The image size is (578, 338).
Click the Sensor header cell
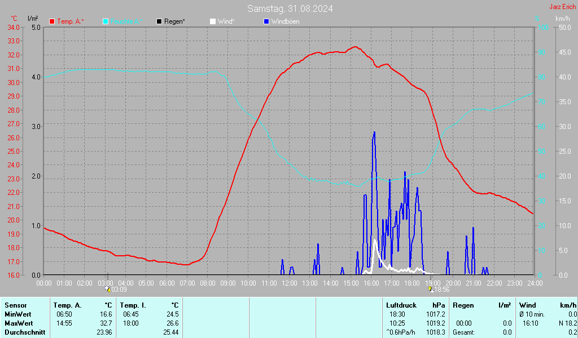pyautogui.click(x=16, y=305)
